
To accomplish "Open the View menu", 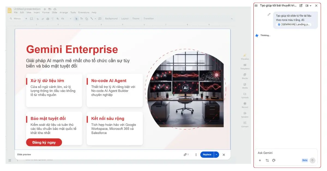I will click(29, 12).
